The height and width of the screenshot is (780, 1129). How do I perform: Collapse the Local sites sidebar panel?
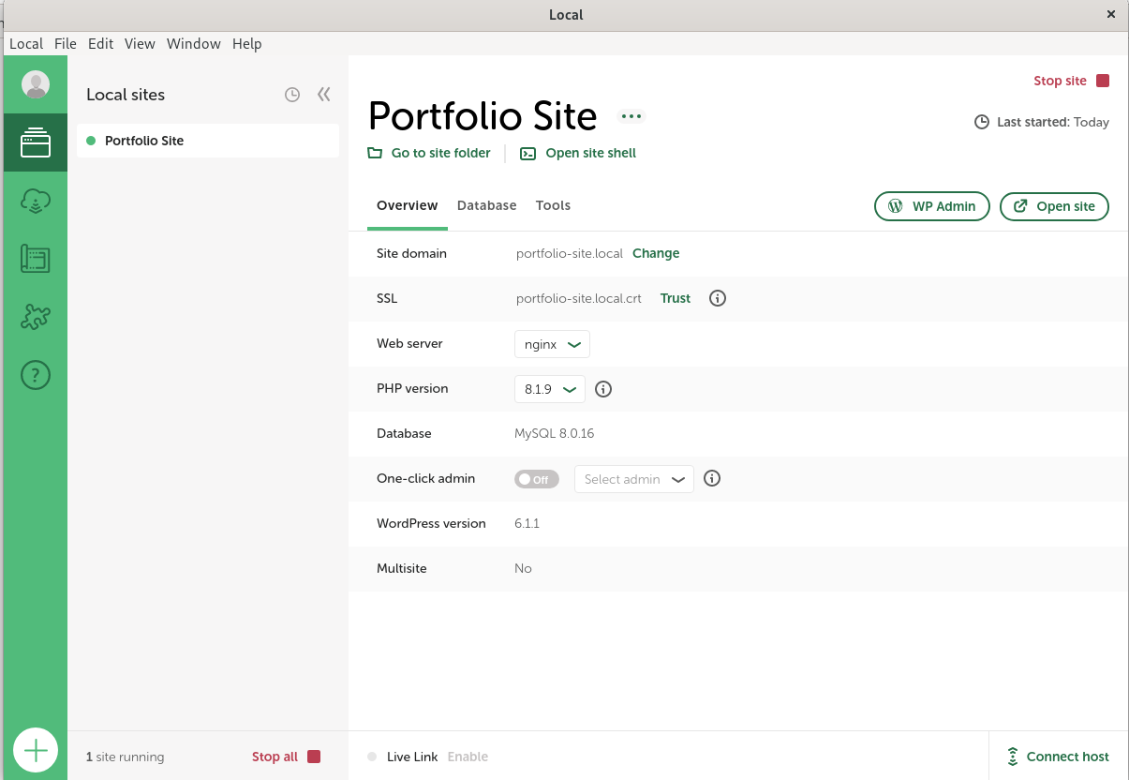(324, 95)
